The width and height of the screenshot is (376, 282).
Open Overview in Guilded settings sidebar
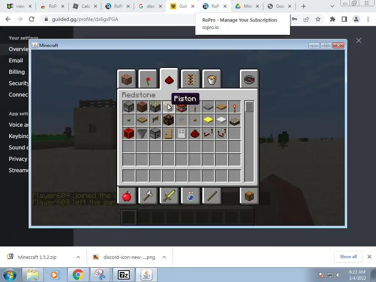click(18, 49)
